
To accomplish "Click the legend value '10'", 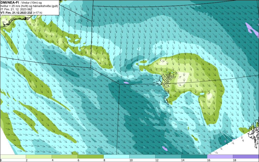I will (131, 160).
